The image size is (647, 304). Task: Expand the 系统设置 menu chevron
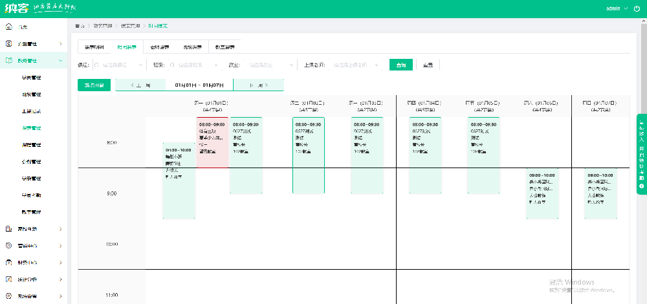[x=61, y=296]
